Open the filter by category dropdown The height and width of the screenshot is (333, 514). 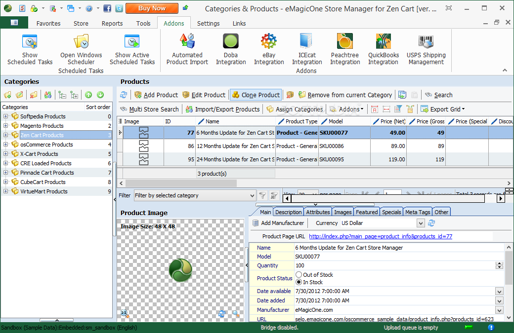[252, 196]
